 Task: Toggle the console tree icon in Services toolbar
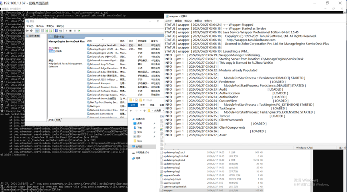pyautogui.click(x=37, y=31)
